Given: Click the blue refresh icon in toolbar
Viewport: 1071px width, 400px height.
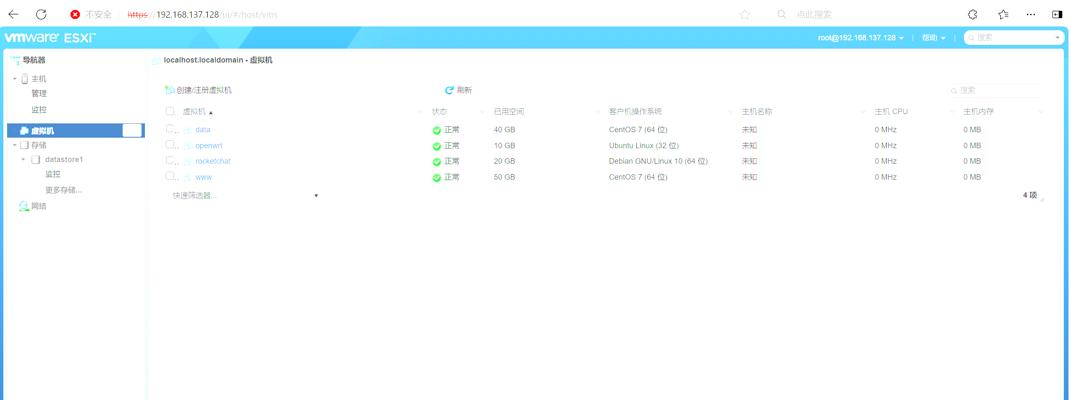Looking at the screenshot, I should point(449,90).
